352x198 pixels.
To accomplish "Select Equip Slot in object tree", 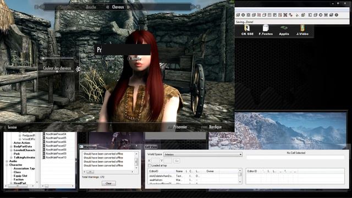I will click(20, 176).
